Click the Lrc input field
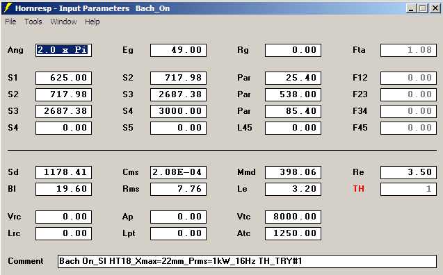 [63, 233]
